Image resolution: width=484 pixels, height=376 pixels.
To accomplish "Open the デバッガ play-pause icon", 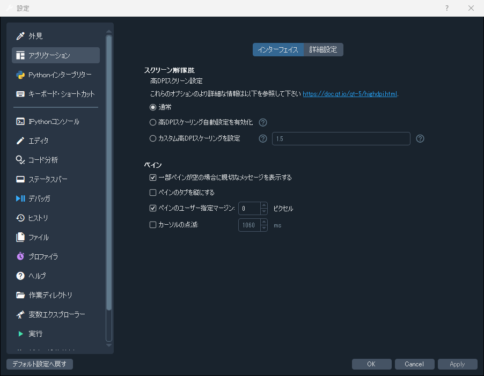I will click(20, 198).
